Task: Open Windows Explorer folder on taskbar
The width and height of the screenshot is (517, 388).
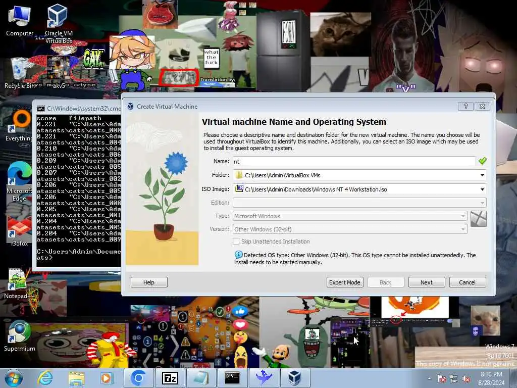Action: pos(76,378)
